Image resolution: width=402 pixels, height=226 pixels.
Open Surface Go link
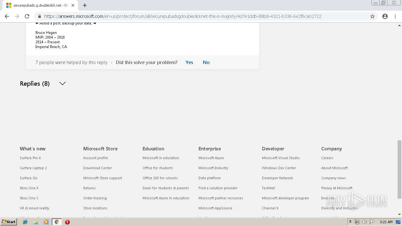point(29,178)
